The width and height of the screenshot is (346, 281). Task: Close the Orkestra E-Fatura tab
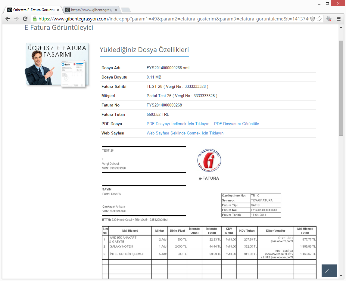58,10
